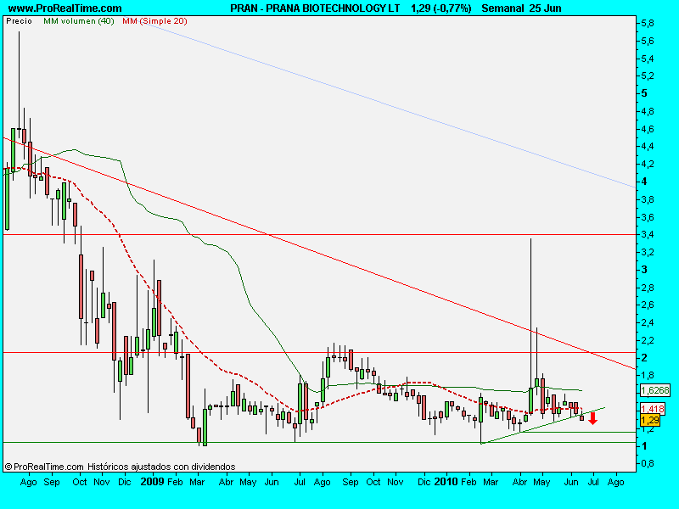Click the 0,8 value on price axis
This screenshot has height=509, width=679.
pos(648,464)
